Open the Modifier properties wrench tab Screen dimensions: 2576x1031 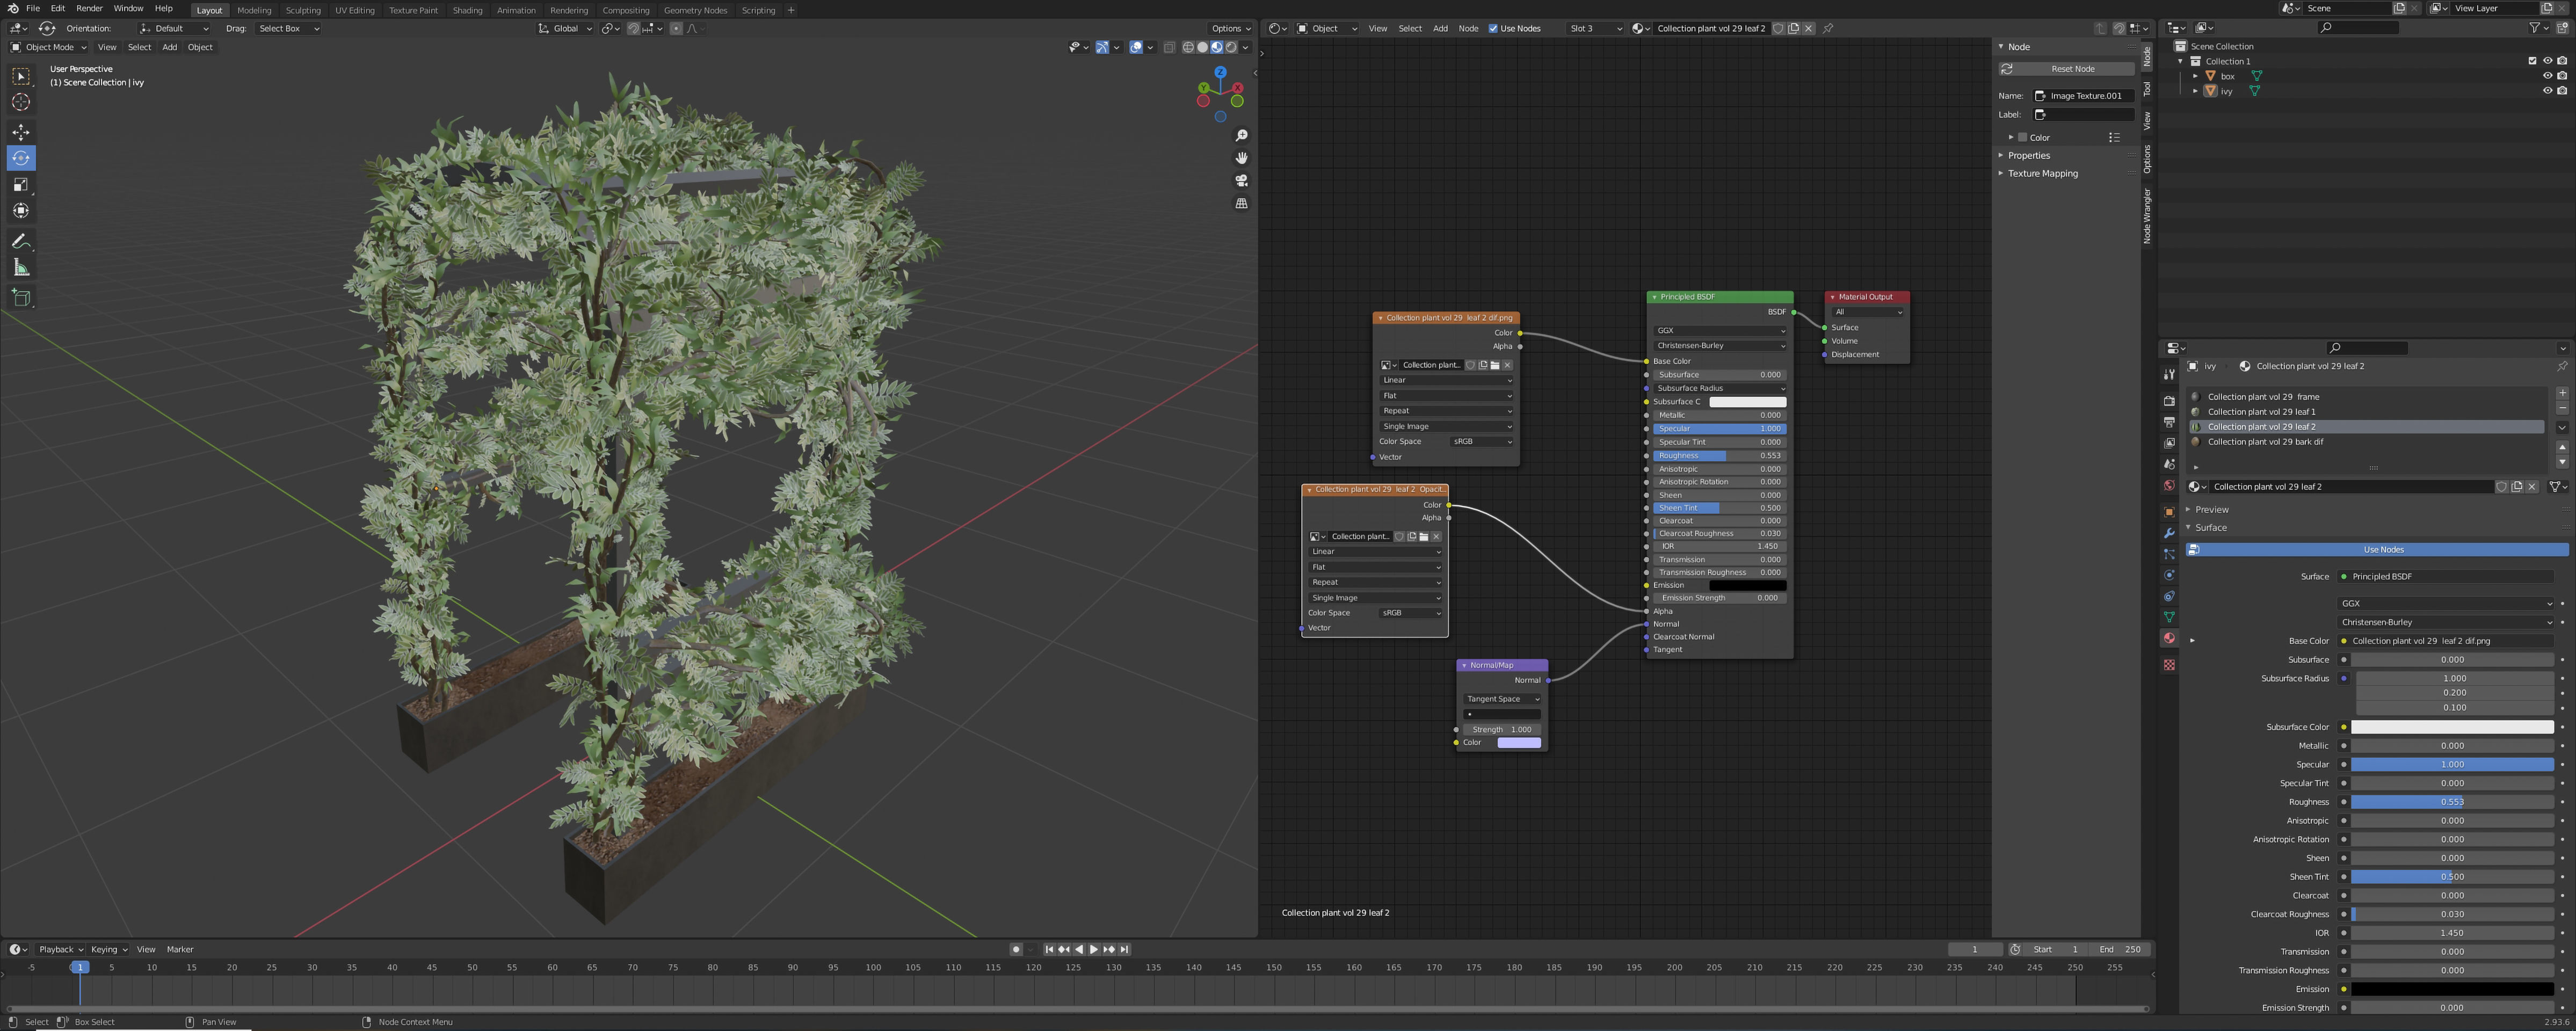click(2169, 533)
